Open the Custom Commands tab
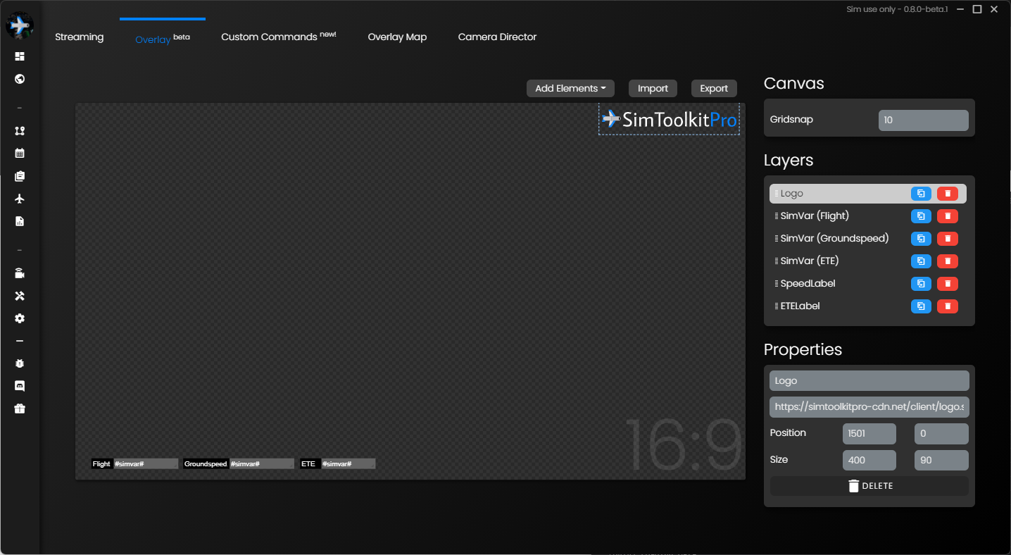 pos(279,37)
